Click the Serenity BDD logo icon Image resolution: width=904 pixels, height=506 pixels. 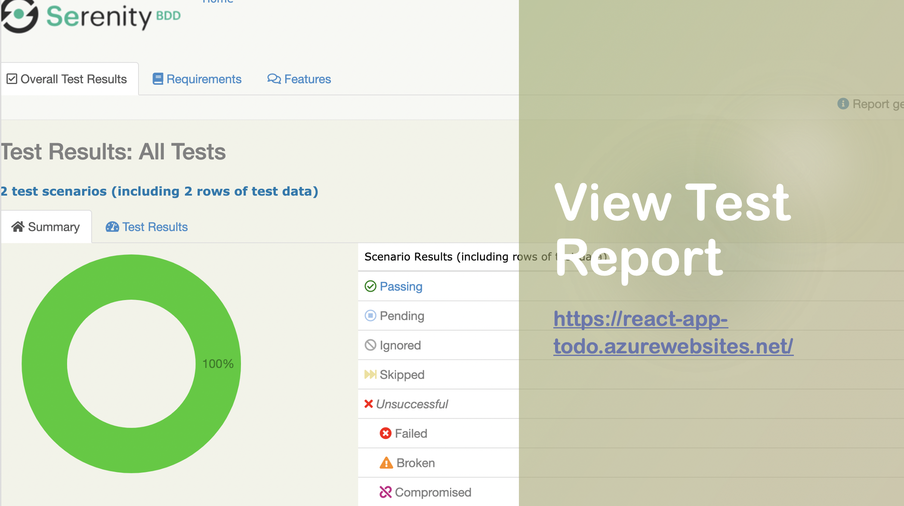point(19,15)
